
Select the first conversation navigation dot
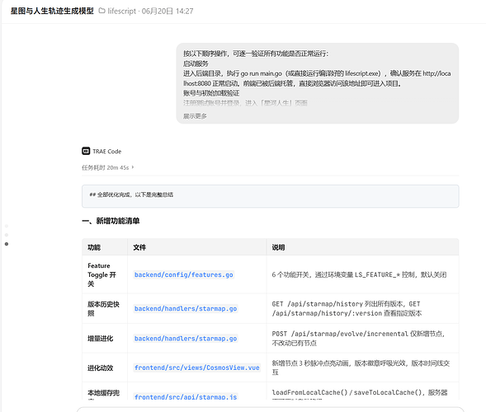[x=7, y=226]
